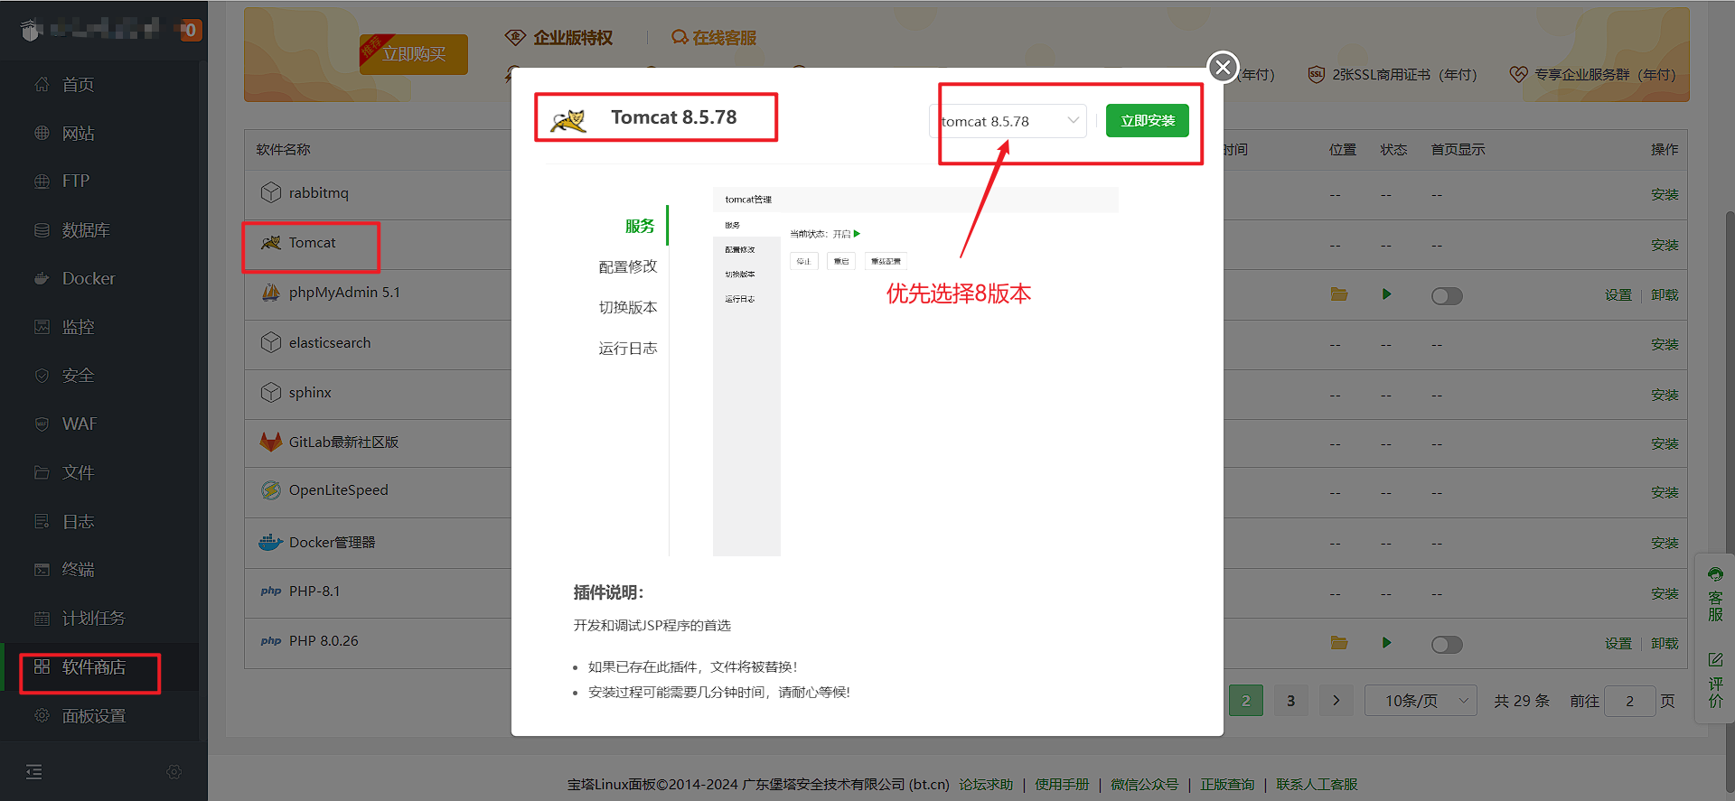
Task: Click the 文件 folder icon in sidebar
Action: (42, 472)
